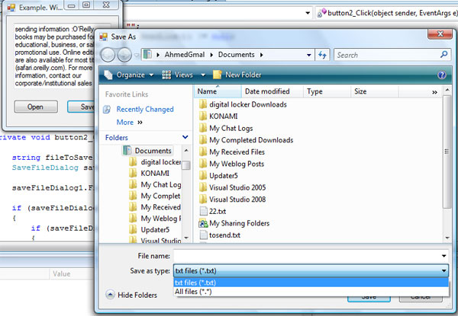Open the Save as type dropdown
458x316 pixels.
tap(443, 270)
